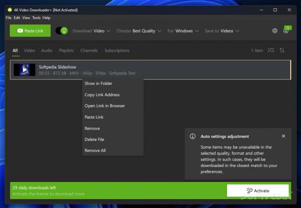Choose Paste Link in context menu
Image resolution: width=301 pixels, height=208 pixels.
(113, 117)
